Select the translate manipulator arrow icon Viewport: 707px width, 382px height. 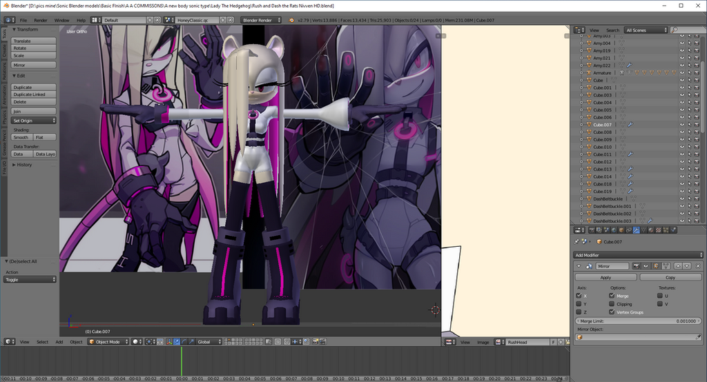[176, 342]
